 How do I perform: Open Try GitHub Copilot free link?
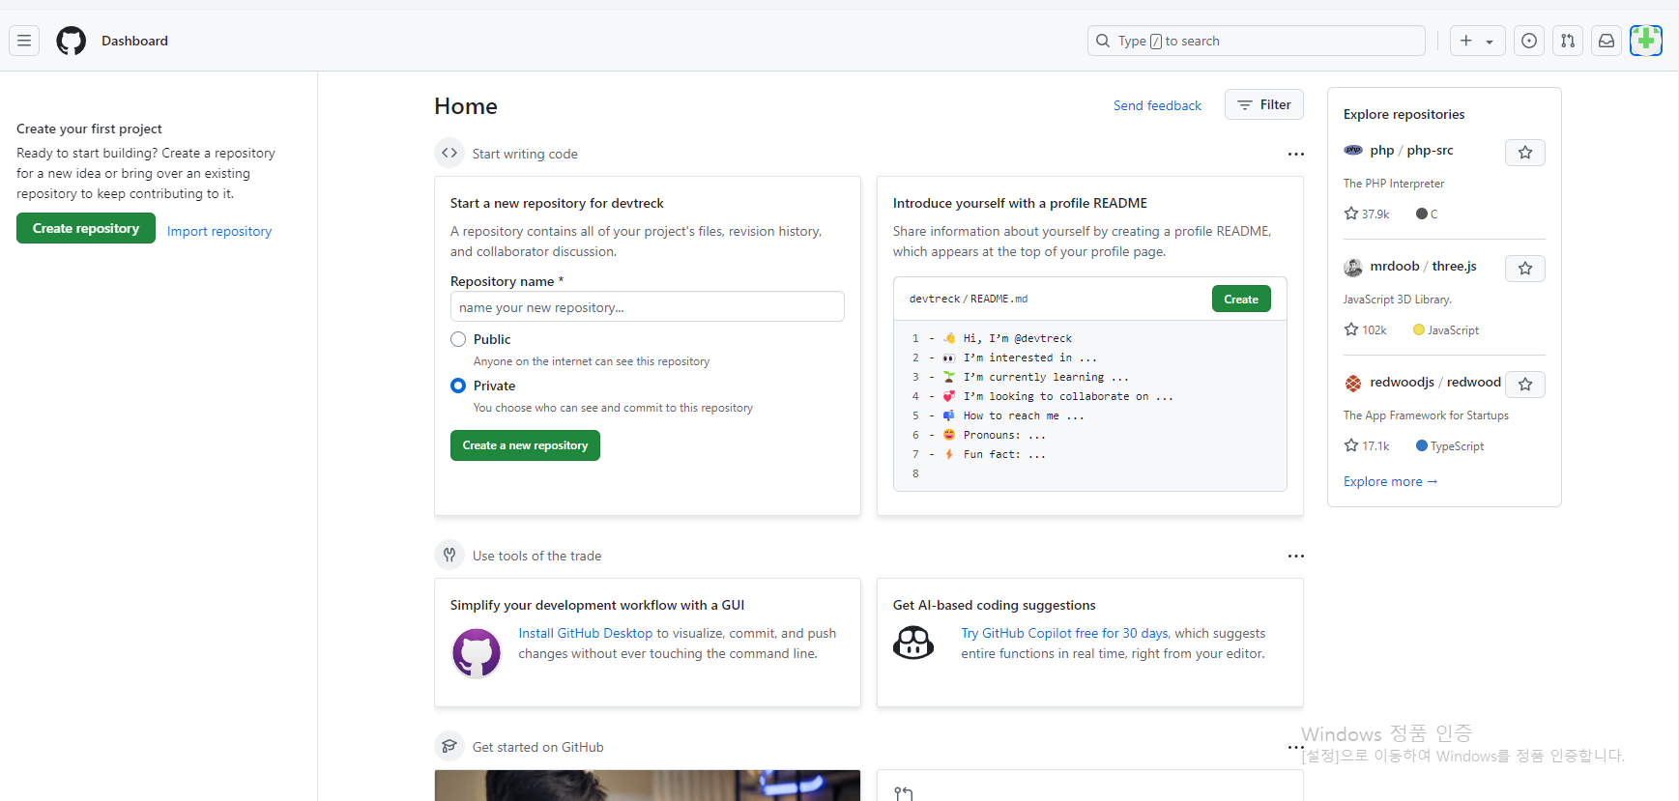(x=1064, y=633)
